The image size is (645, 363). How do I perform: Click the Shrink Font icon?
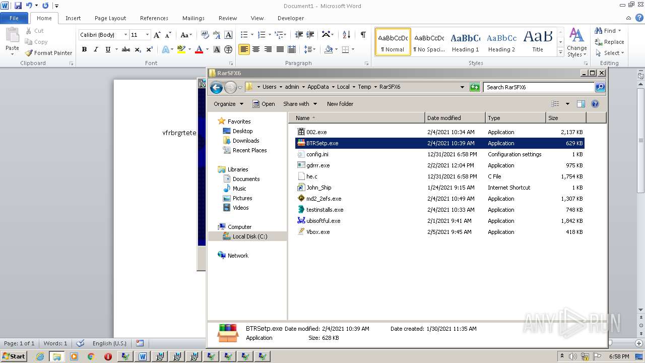(x=169, y=35)
